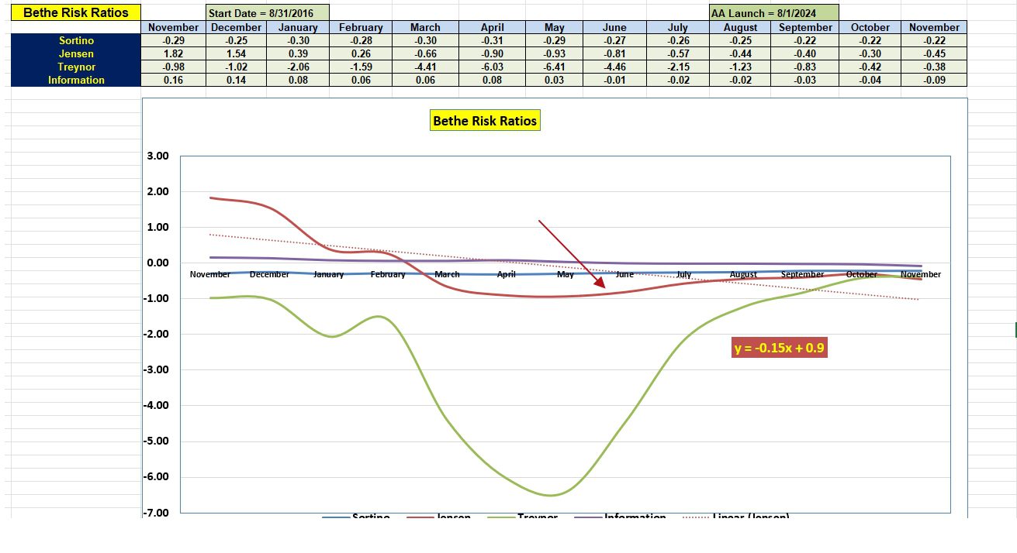Select Sortino value -0.28
Viewport: 1017px width, 553px height.
click(x=361, y=40)
